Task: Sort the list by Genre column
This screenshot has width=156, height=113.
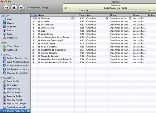Action: (139, 15)
